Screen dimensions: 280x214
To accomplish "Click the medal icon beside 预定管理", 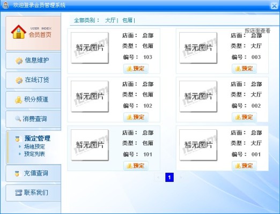I will (17, 138).
